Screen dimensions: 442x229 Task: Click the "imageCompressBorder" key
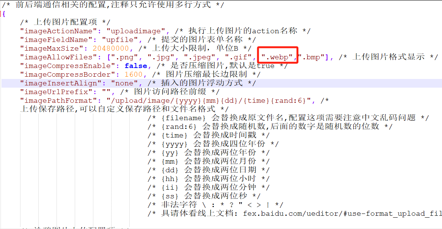(68, 75)
